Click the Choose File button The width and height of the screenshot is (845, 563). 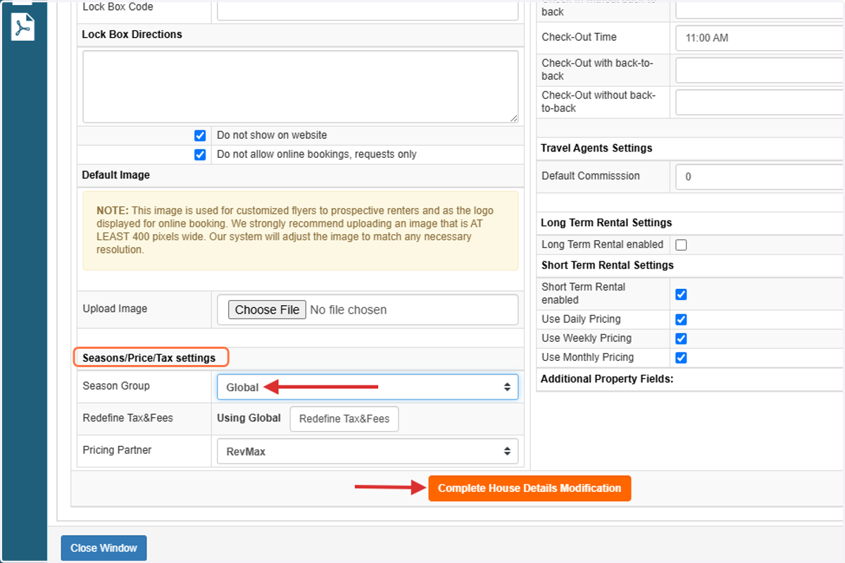point(267,310)
